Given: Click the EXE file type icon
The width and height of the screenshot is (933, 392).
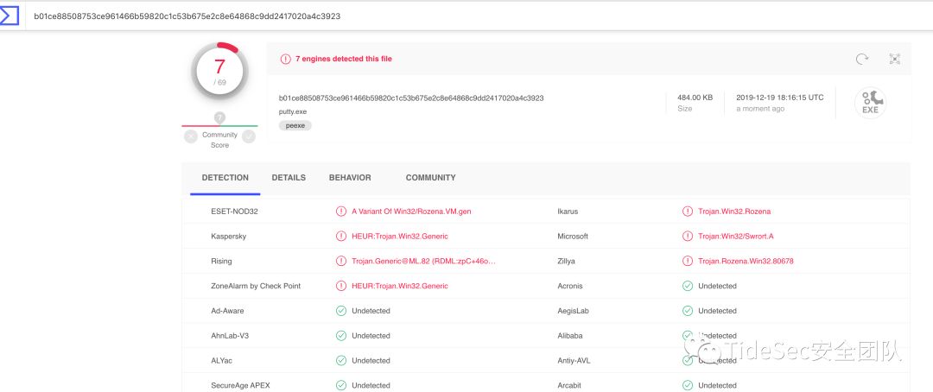Looking at the screenshot, I should click(870, 104).
